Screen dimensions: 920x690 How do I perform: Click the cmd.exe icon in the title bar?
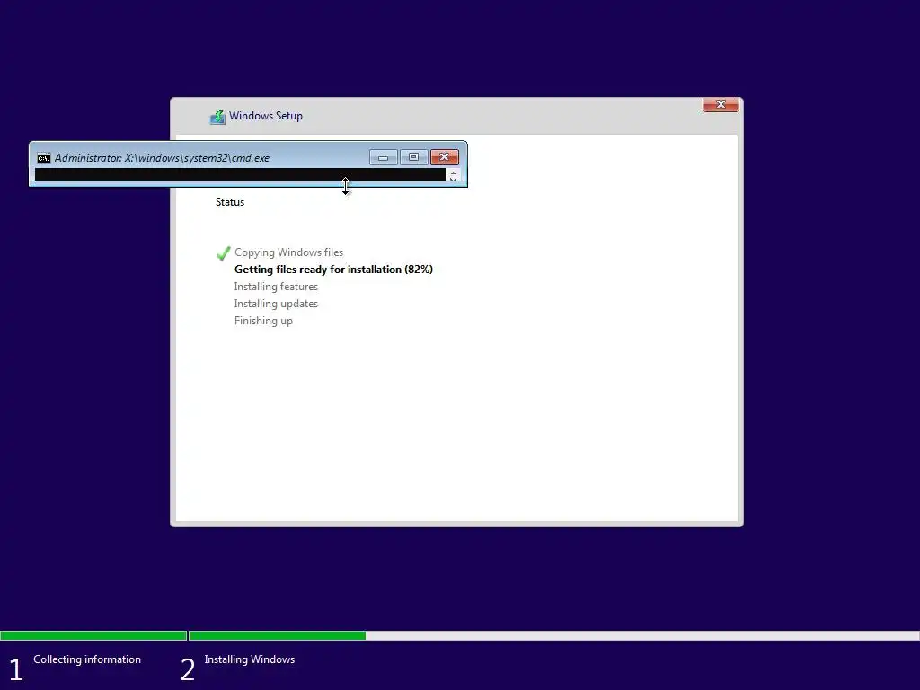(x=43, y=158)
